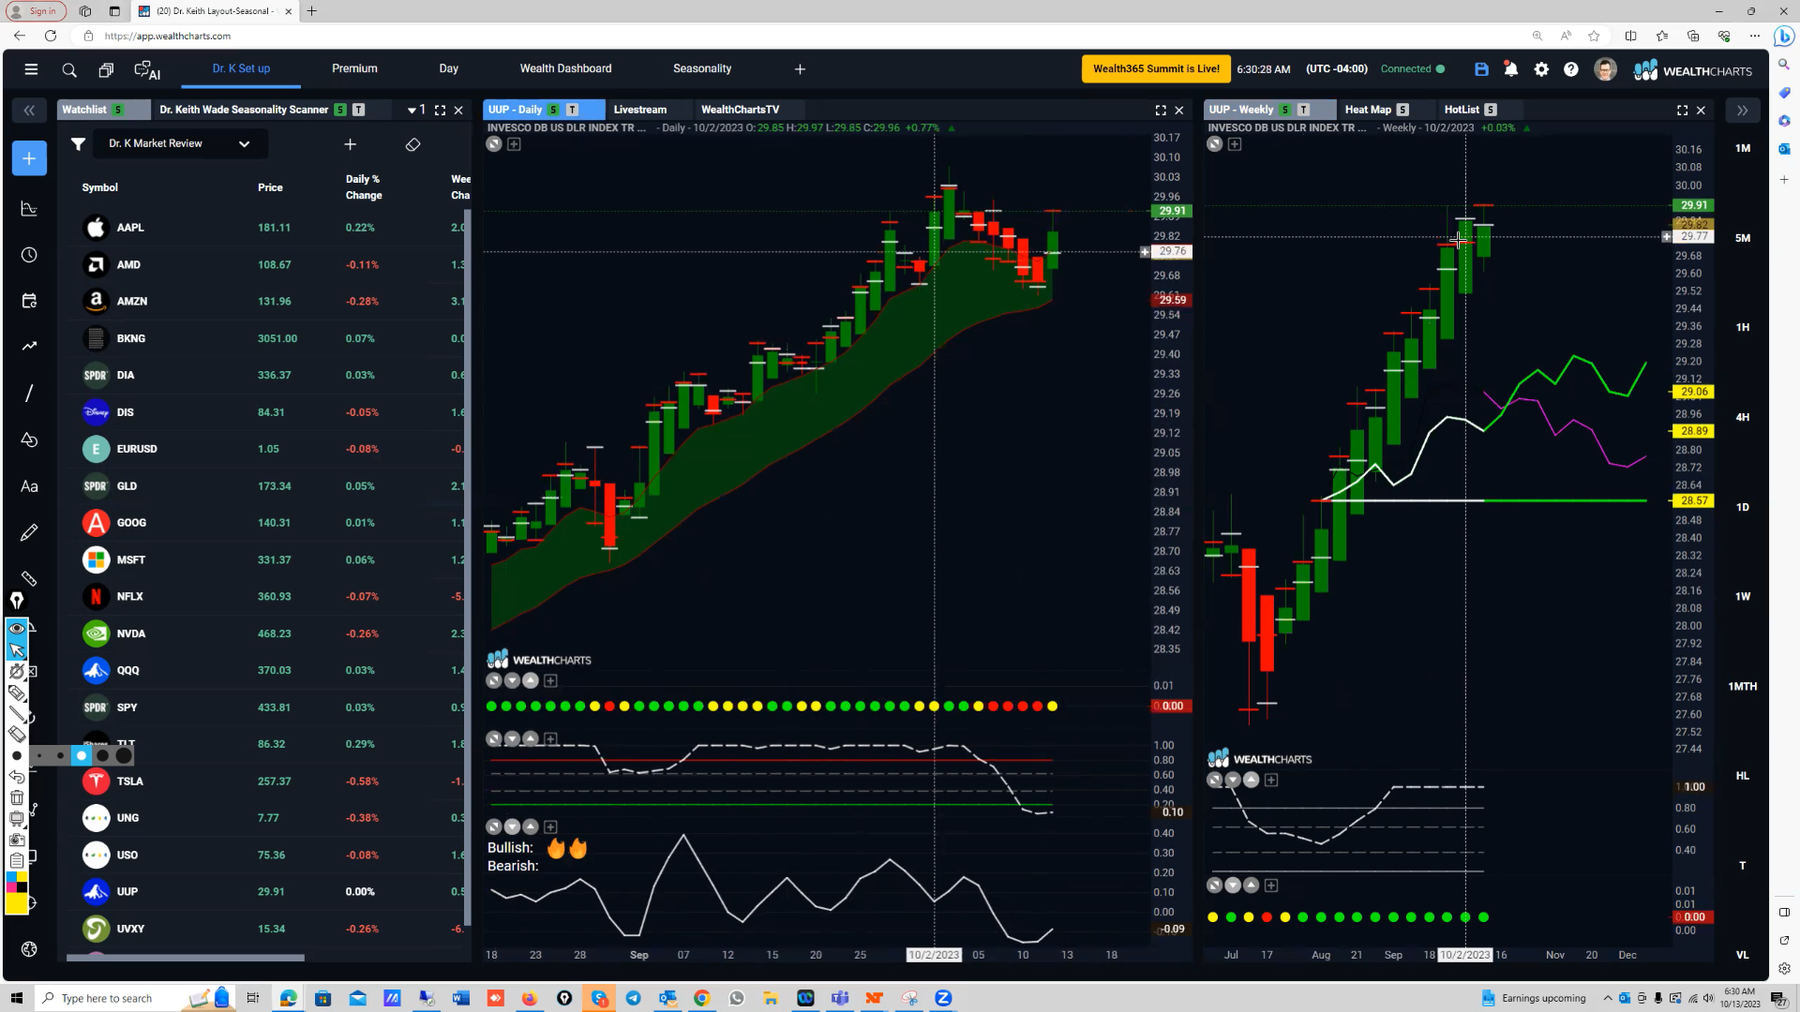Viewport: 1800px width, 1012px height.
Task: Set timeframe to 1M
Action: pos(1743,148)
